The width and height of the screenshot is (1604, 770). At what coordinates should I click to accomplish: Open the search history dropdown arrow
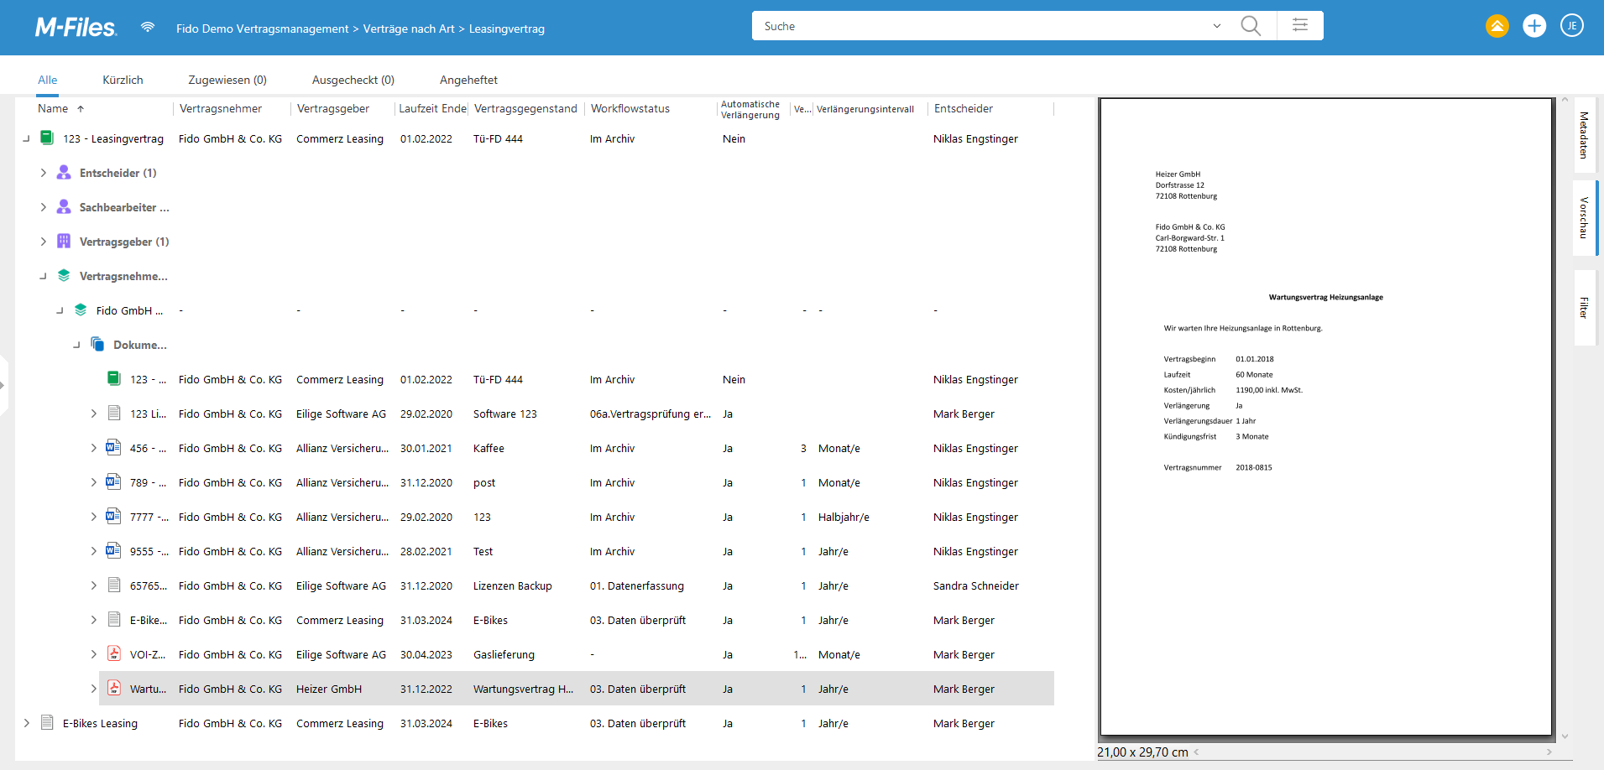[1216, 26]
